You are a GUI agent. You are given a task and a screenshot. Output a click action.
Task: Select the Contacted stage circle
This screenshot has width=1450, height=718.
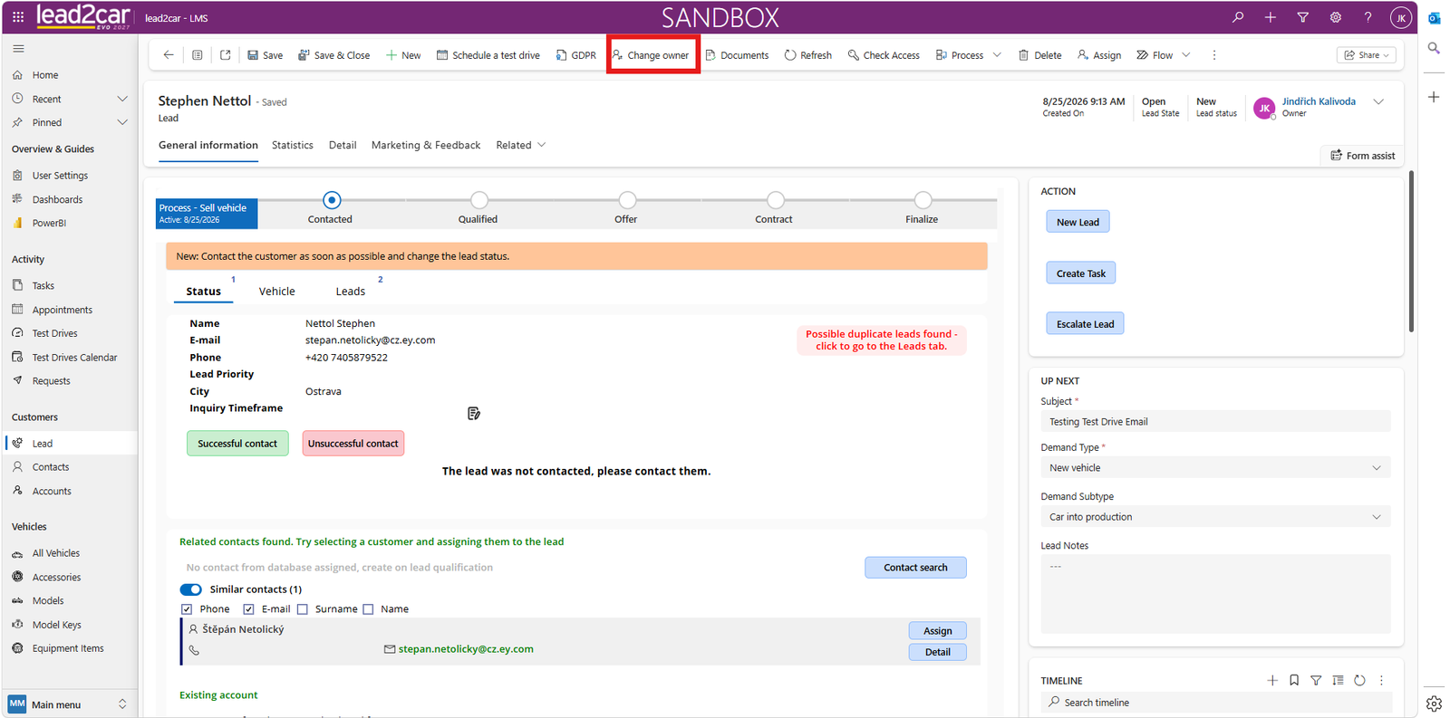pos(332,200)
